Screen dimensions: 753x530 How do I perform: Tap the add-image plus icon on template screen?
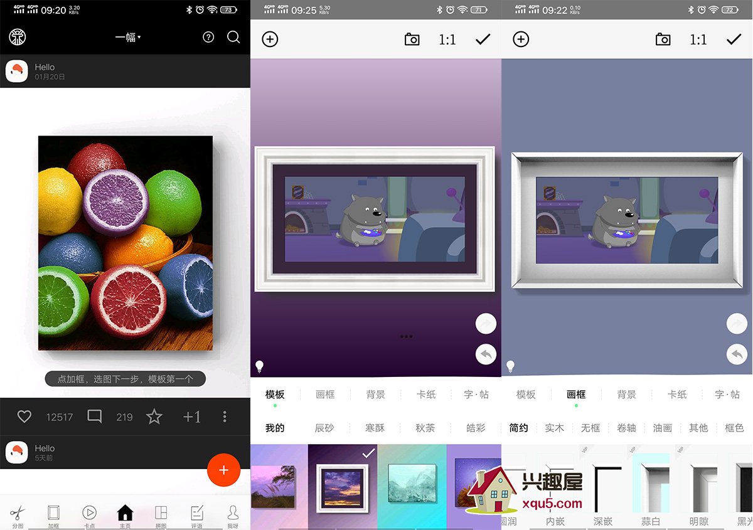pyautogui.click(x=270, y=39)
